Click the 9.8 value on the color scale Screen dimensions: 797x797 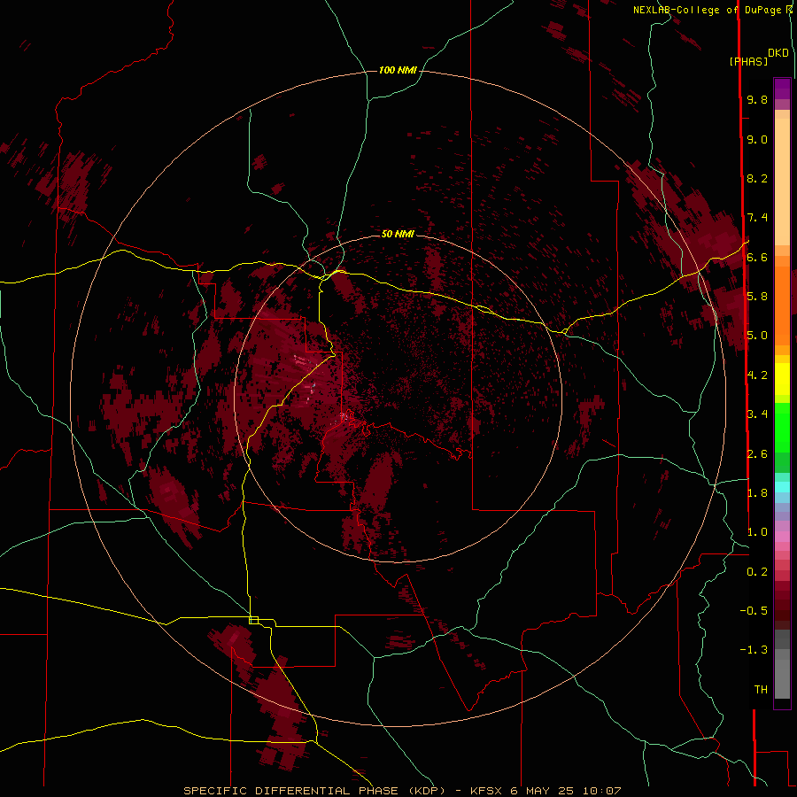757,99
